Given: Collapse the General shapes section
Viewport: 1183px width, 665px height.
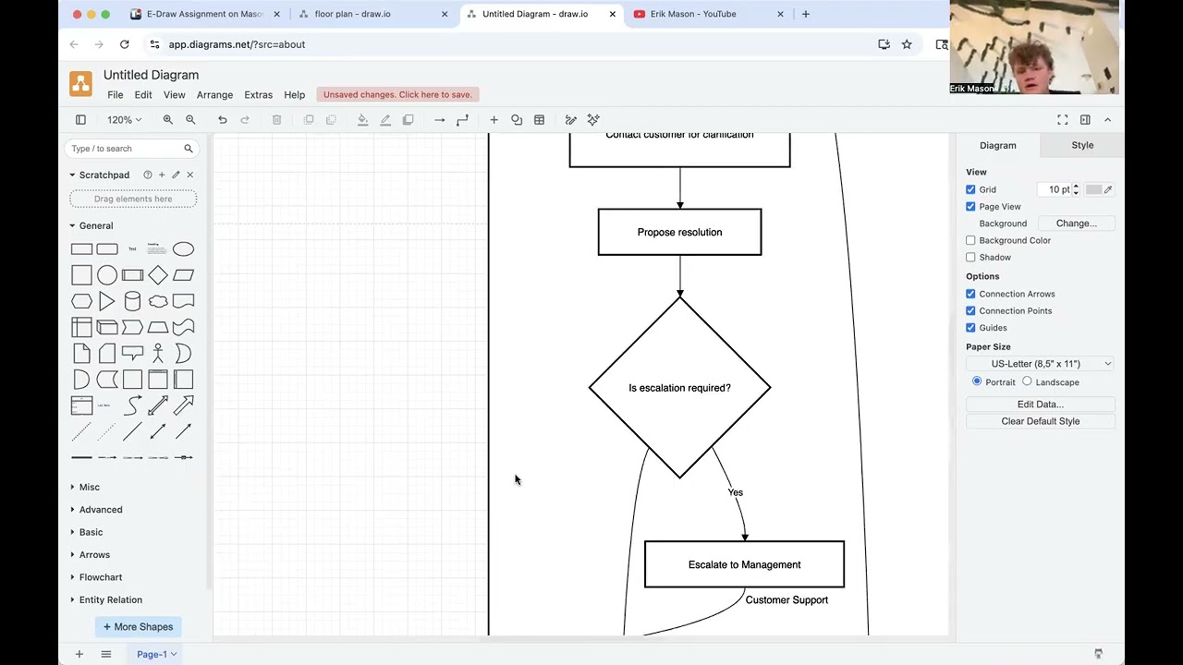Looking at the screenshot, I should [x=95, y=225].
